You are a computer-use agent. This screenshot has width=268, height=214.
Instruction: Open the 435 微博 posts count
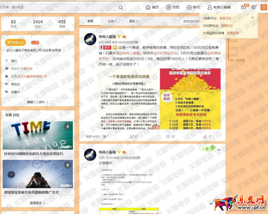click(62, 24)
